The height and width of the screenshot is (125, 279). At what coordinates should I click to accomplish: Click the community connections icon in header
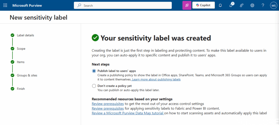242,5
